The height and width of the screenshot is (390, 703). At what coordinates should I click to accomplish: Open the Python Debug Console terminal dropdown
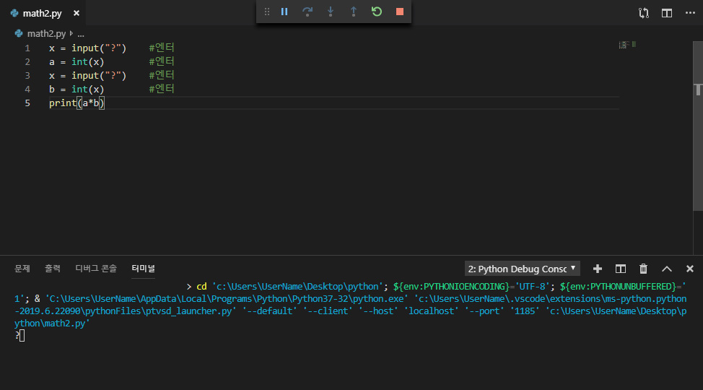pos(523,269)
